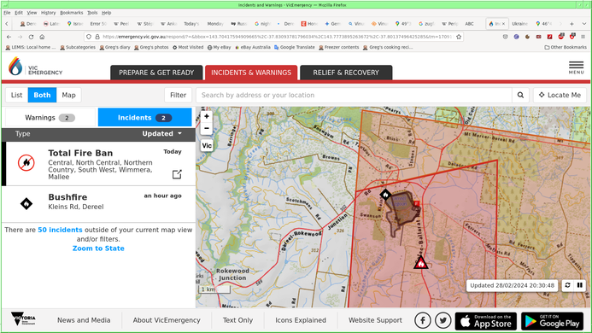The height and width of the screenshot is (333, 592).
Task: Pause automatic map updates
Action: point(579,285)
